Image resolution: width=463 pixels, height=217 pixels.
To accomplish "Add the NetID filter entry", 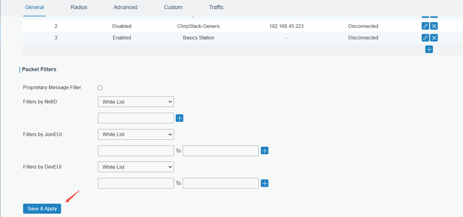I will (x=180, y=118).
